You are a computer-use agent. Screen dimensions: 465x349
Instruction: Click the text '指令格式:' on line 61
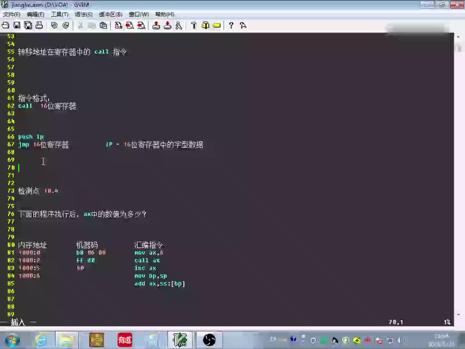(34, 98)
